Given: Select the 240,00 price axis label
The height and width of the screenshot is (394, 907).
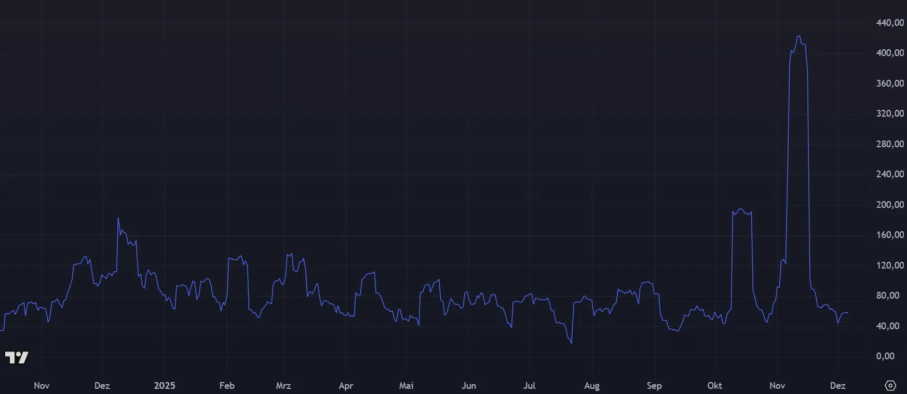Looking at the screenshot, I should click(890, 174).
